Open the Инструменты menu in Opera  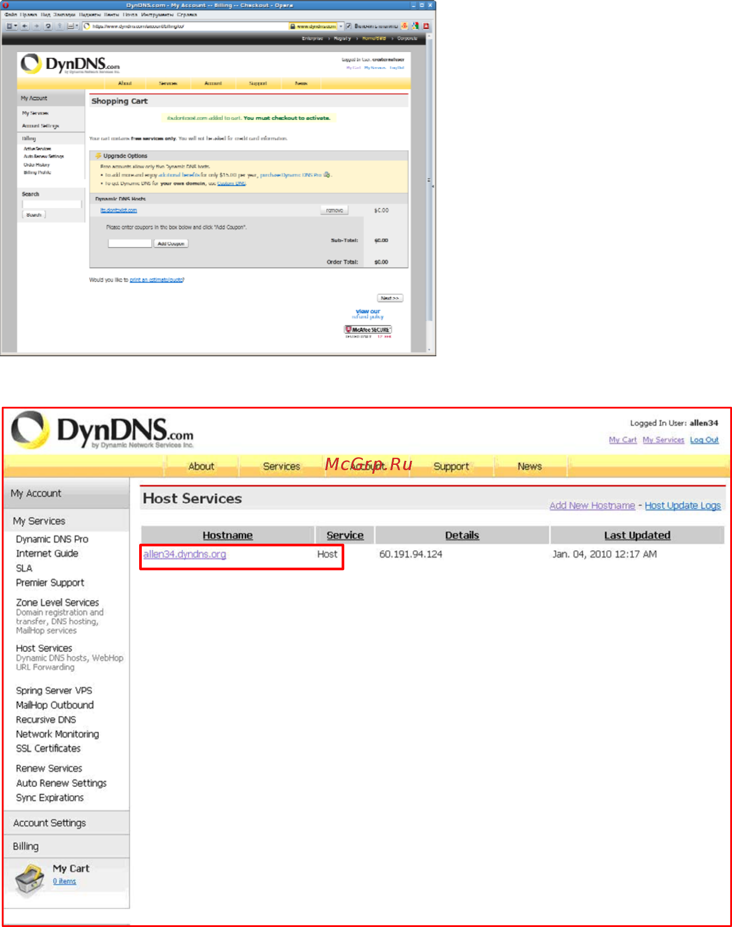(157, 15)
